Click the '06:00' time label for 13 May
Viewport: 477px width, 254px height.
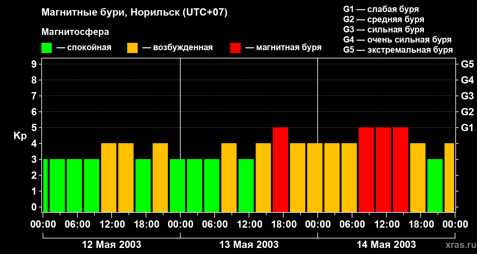(215, 224)
